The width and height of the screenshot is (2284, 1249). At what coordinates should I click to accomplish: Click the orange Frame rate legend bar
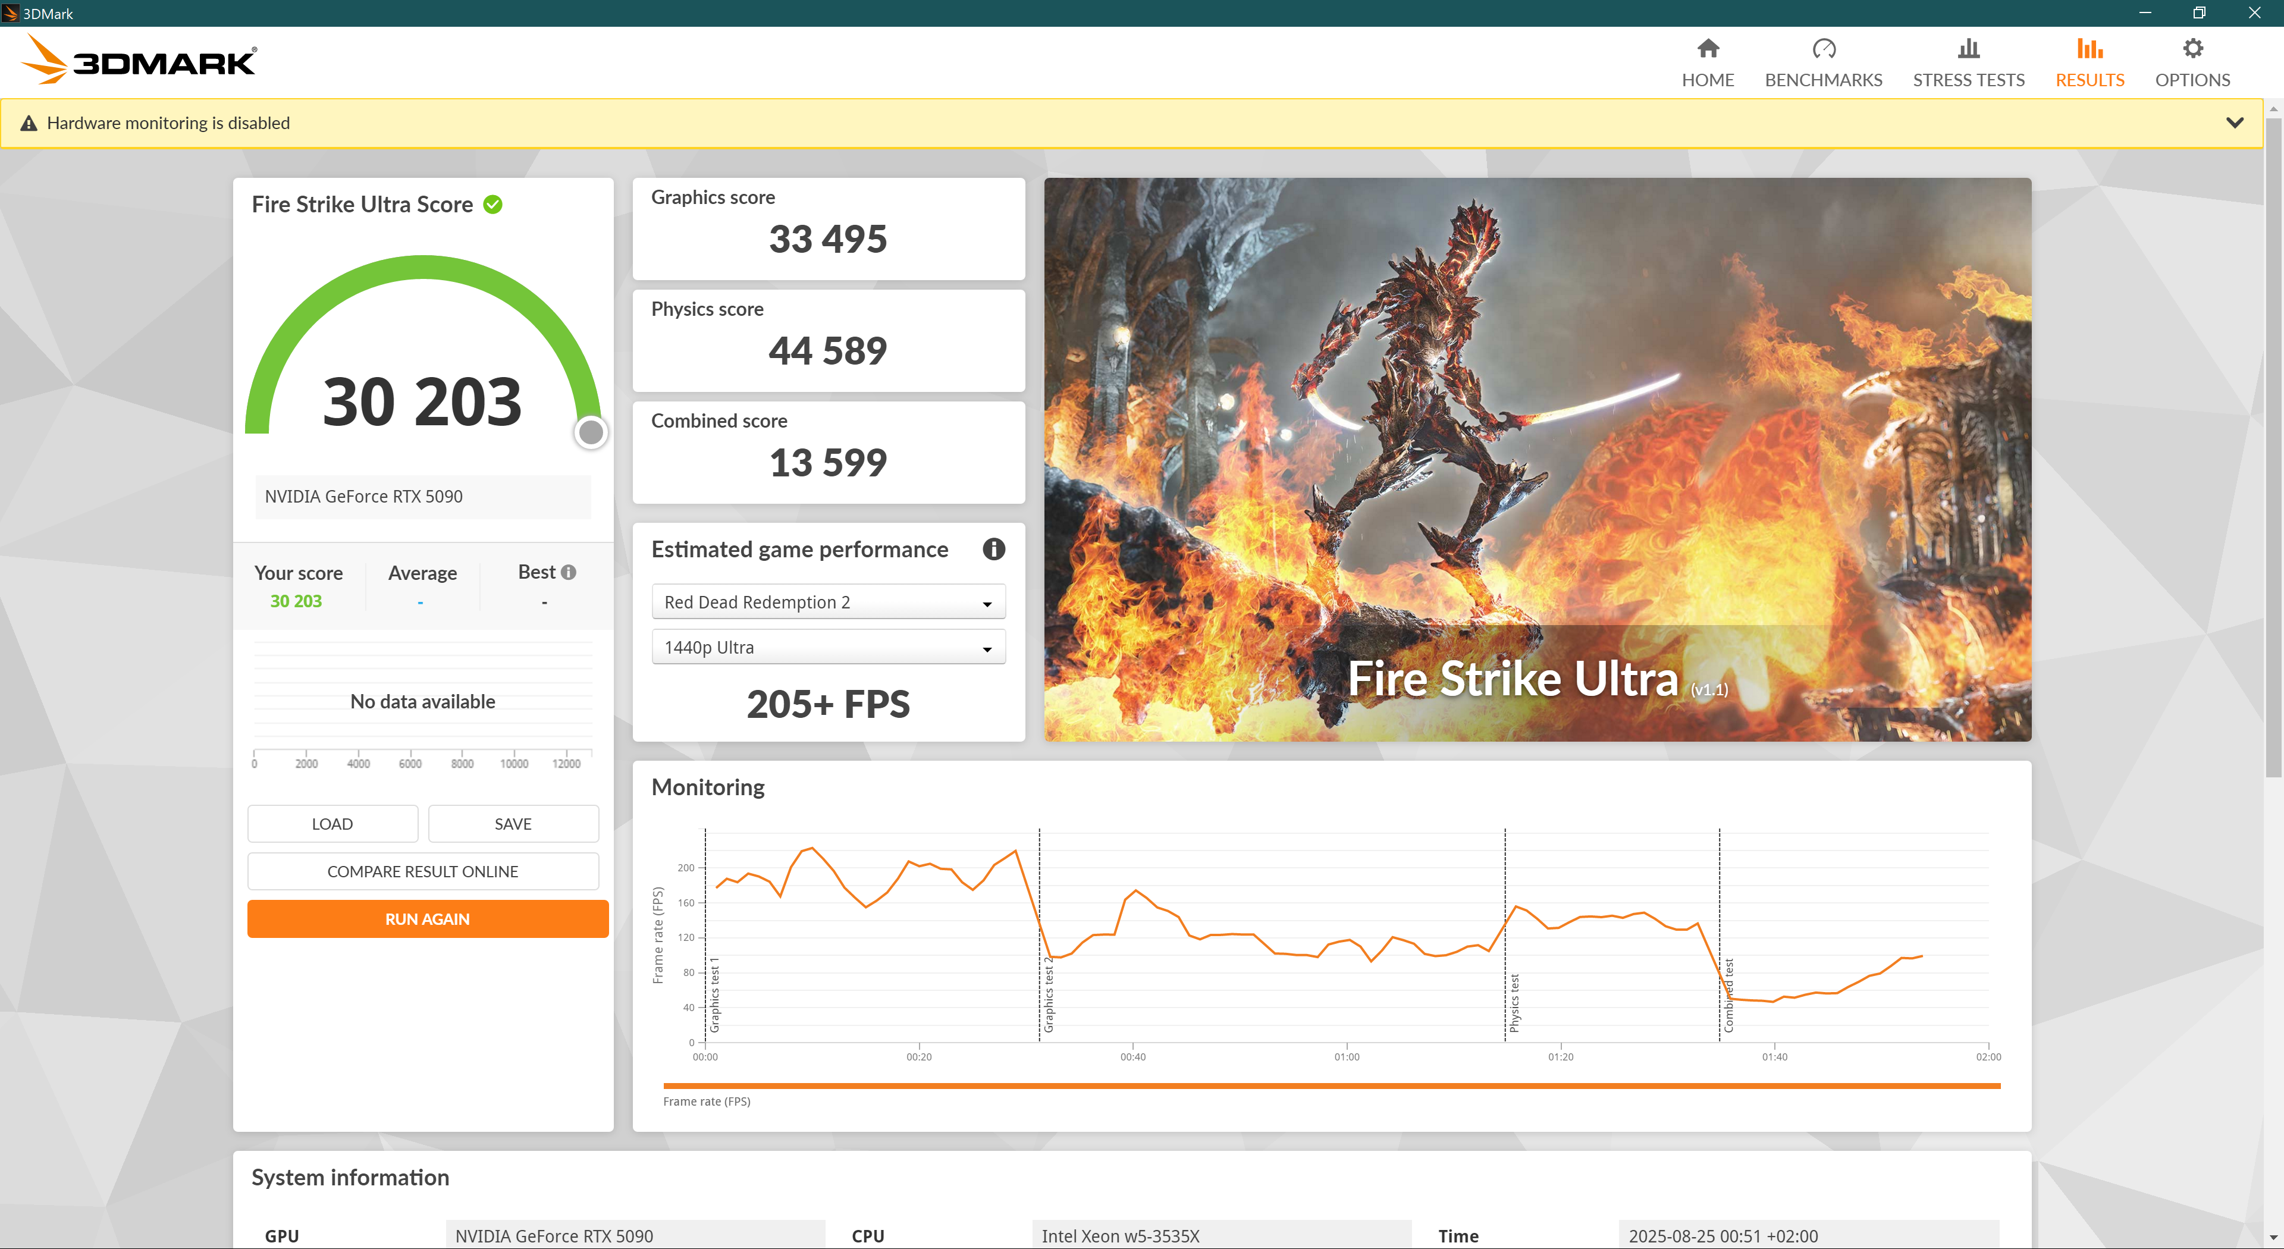(x=1331, y=1085)
